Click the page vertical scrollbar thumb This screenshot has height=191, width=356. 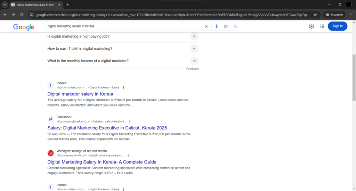coord(354,78)
